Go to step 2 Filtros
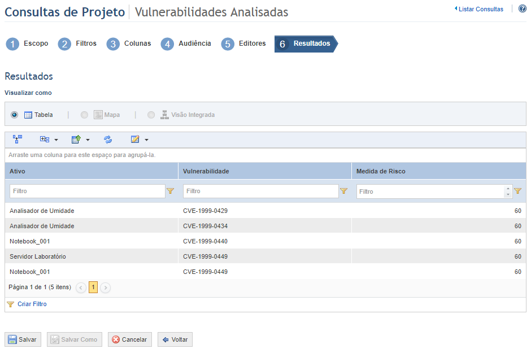 [77, 43]
